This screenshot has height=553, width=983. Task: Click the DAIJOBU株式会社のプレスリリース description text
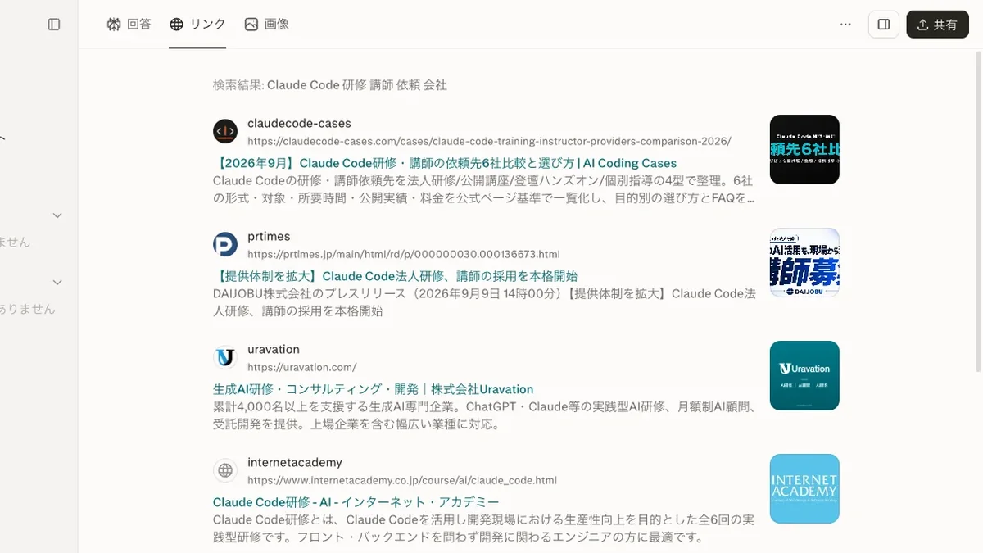pos(484,302)
